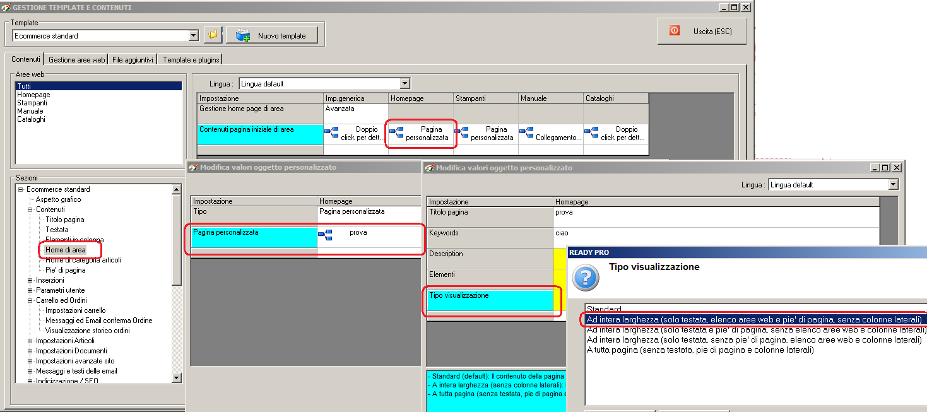Expand the Messaggi e testi delle email node
The image size is (927, 412).
(30, 371)
